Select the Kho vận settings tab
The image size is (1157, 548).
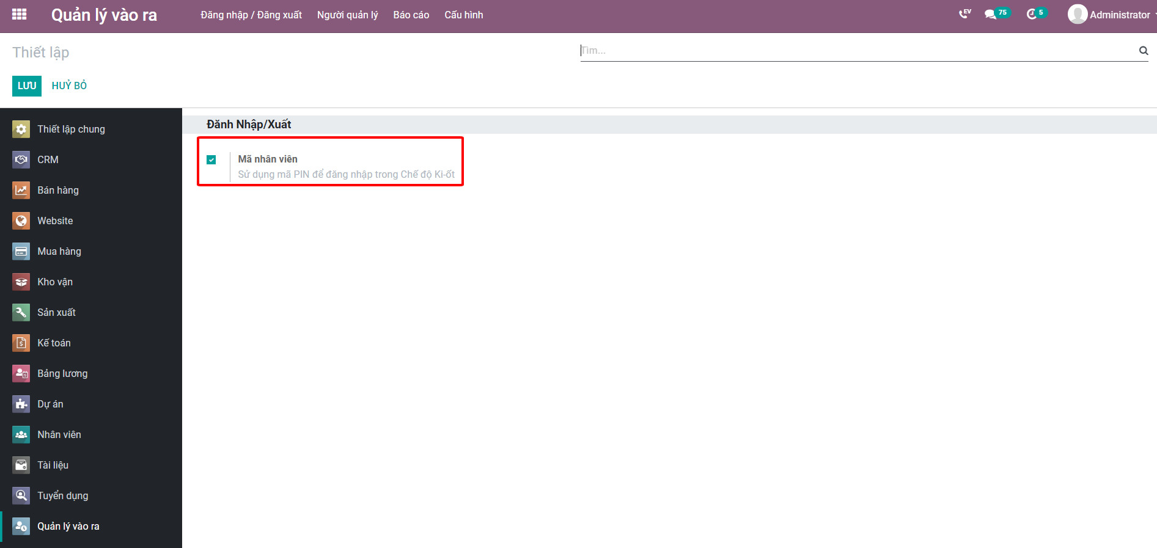coord(91,282)
